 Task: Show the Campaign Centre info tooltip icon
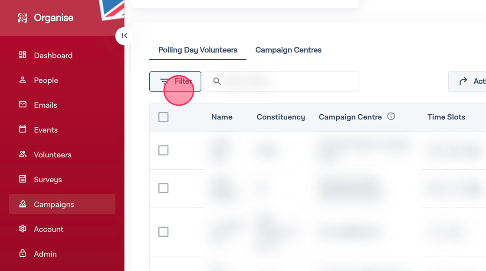click(x=391, y=116)
